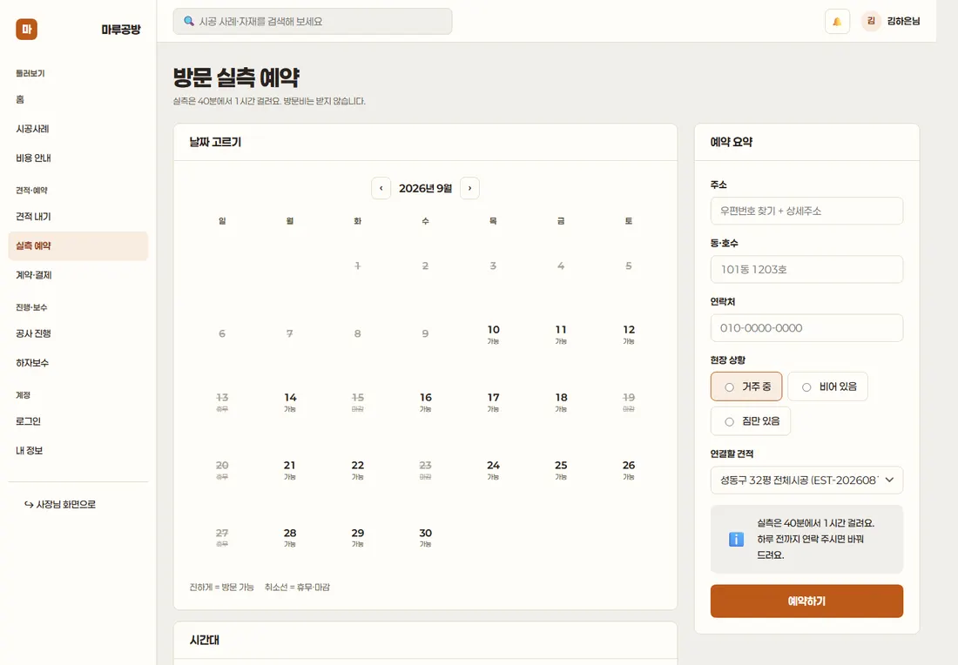Select September 25 on calendar
The height and width of the screenshot is (665, 958).
coord(561,470)
